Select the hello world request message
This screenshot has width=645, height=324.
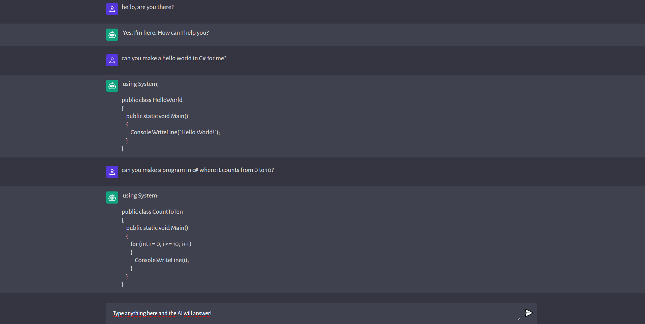point(174,58)
